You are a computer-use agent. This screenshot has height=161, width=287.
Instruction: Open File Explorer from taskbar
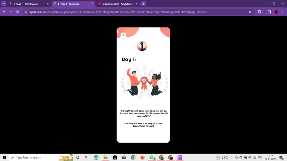point(105,157)
